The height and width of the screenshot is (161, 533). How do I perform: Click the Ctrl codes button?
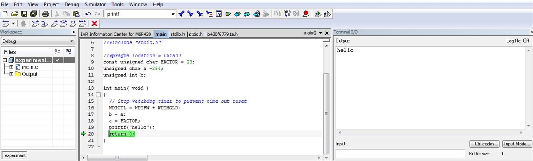pyautogui.click(x=484, y=144)
